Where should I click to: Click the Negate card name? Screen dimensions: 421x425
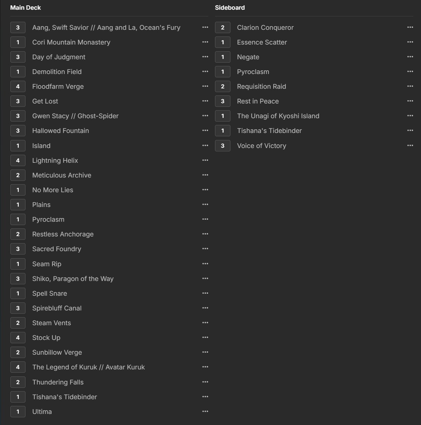tap(248, 57)
